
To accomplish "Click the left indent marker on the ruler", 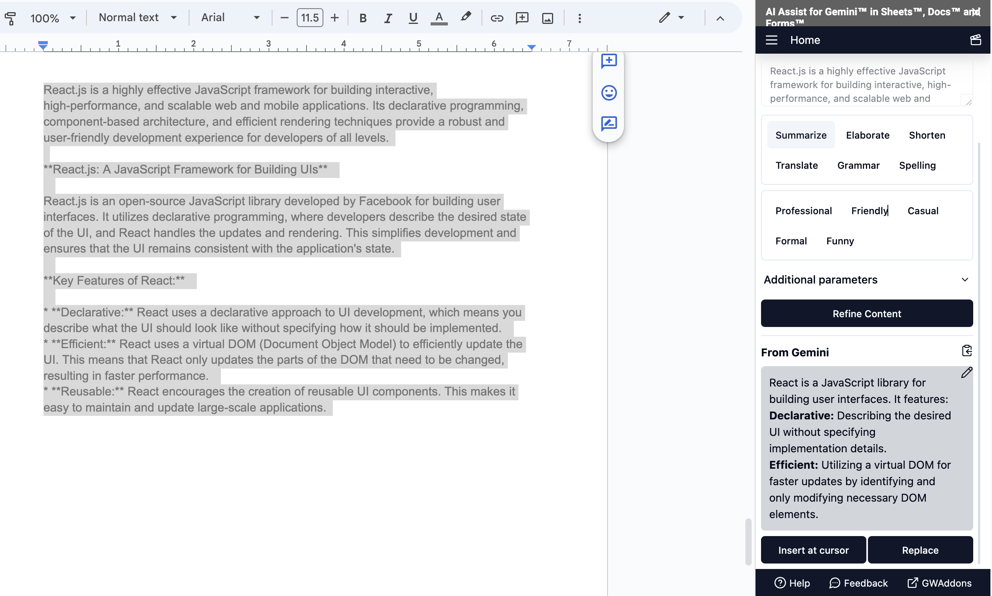I will tap(43, 45).
